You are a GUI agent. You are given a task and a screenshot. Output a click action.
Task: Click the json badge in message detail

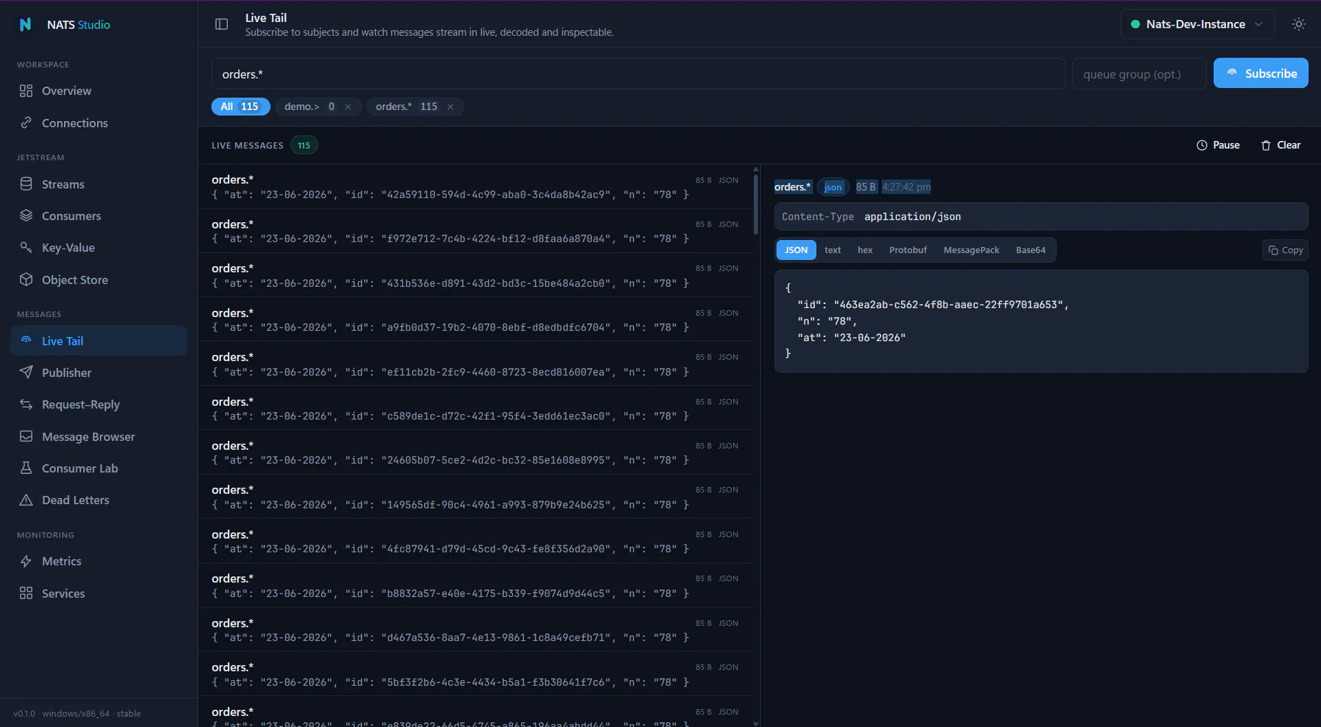coord(833,187)
